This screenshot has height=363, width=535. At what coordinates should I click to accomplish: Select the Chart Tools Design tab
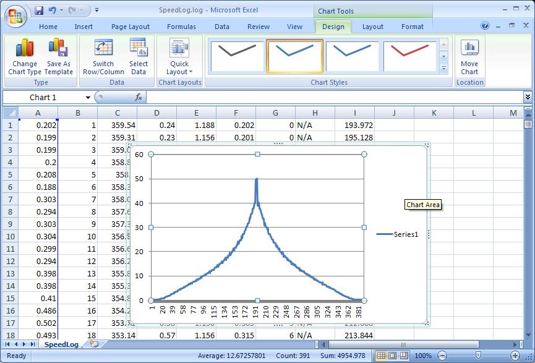pos(333,27)
